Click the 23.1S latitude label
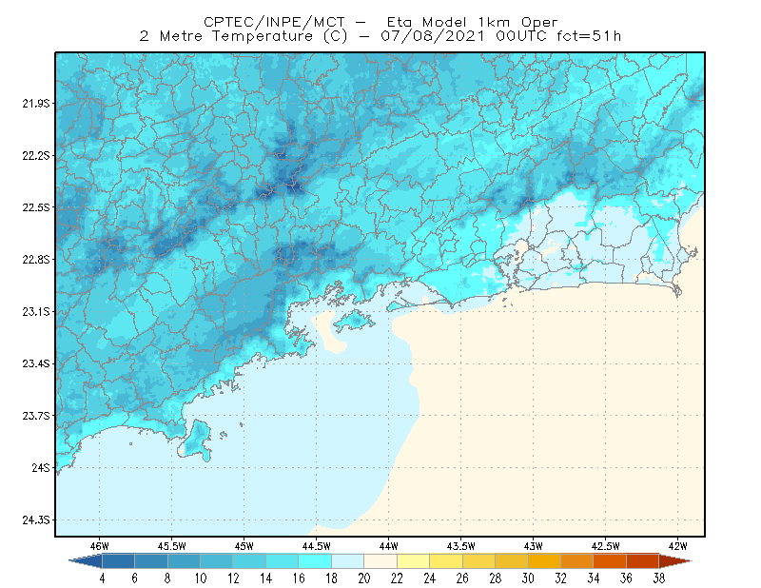 pyautogui.click(x=36, y=311)
